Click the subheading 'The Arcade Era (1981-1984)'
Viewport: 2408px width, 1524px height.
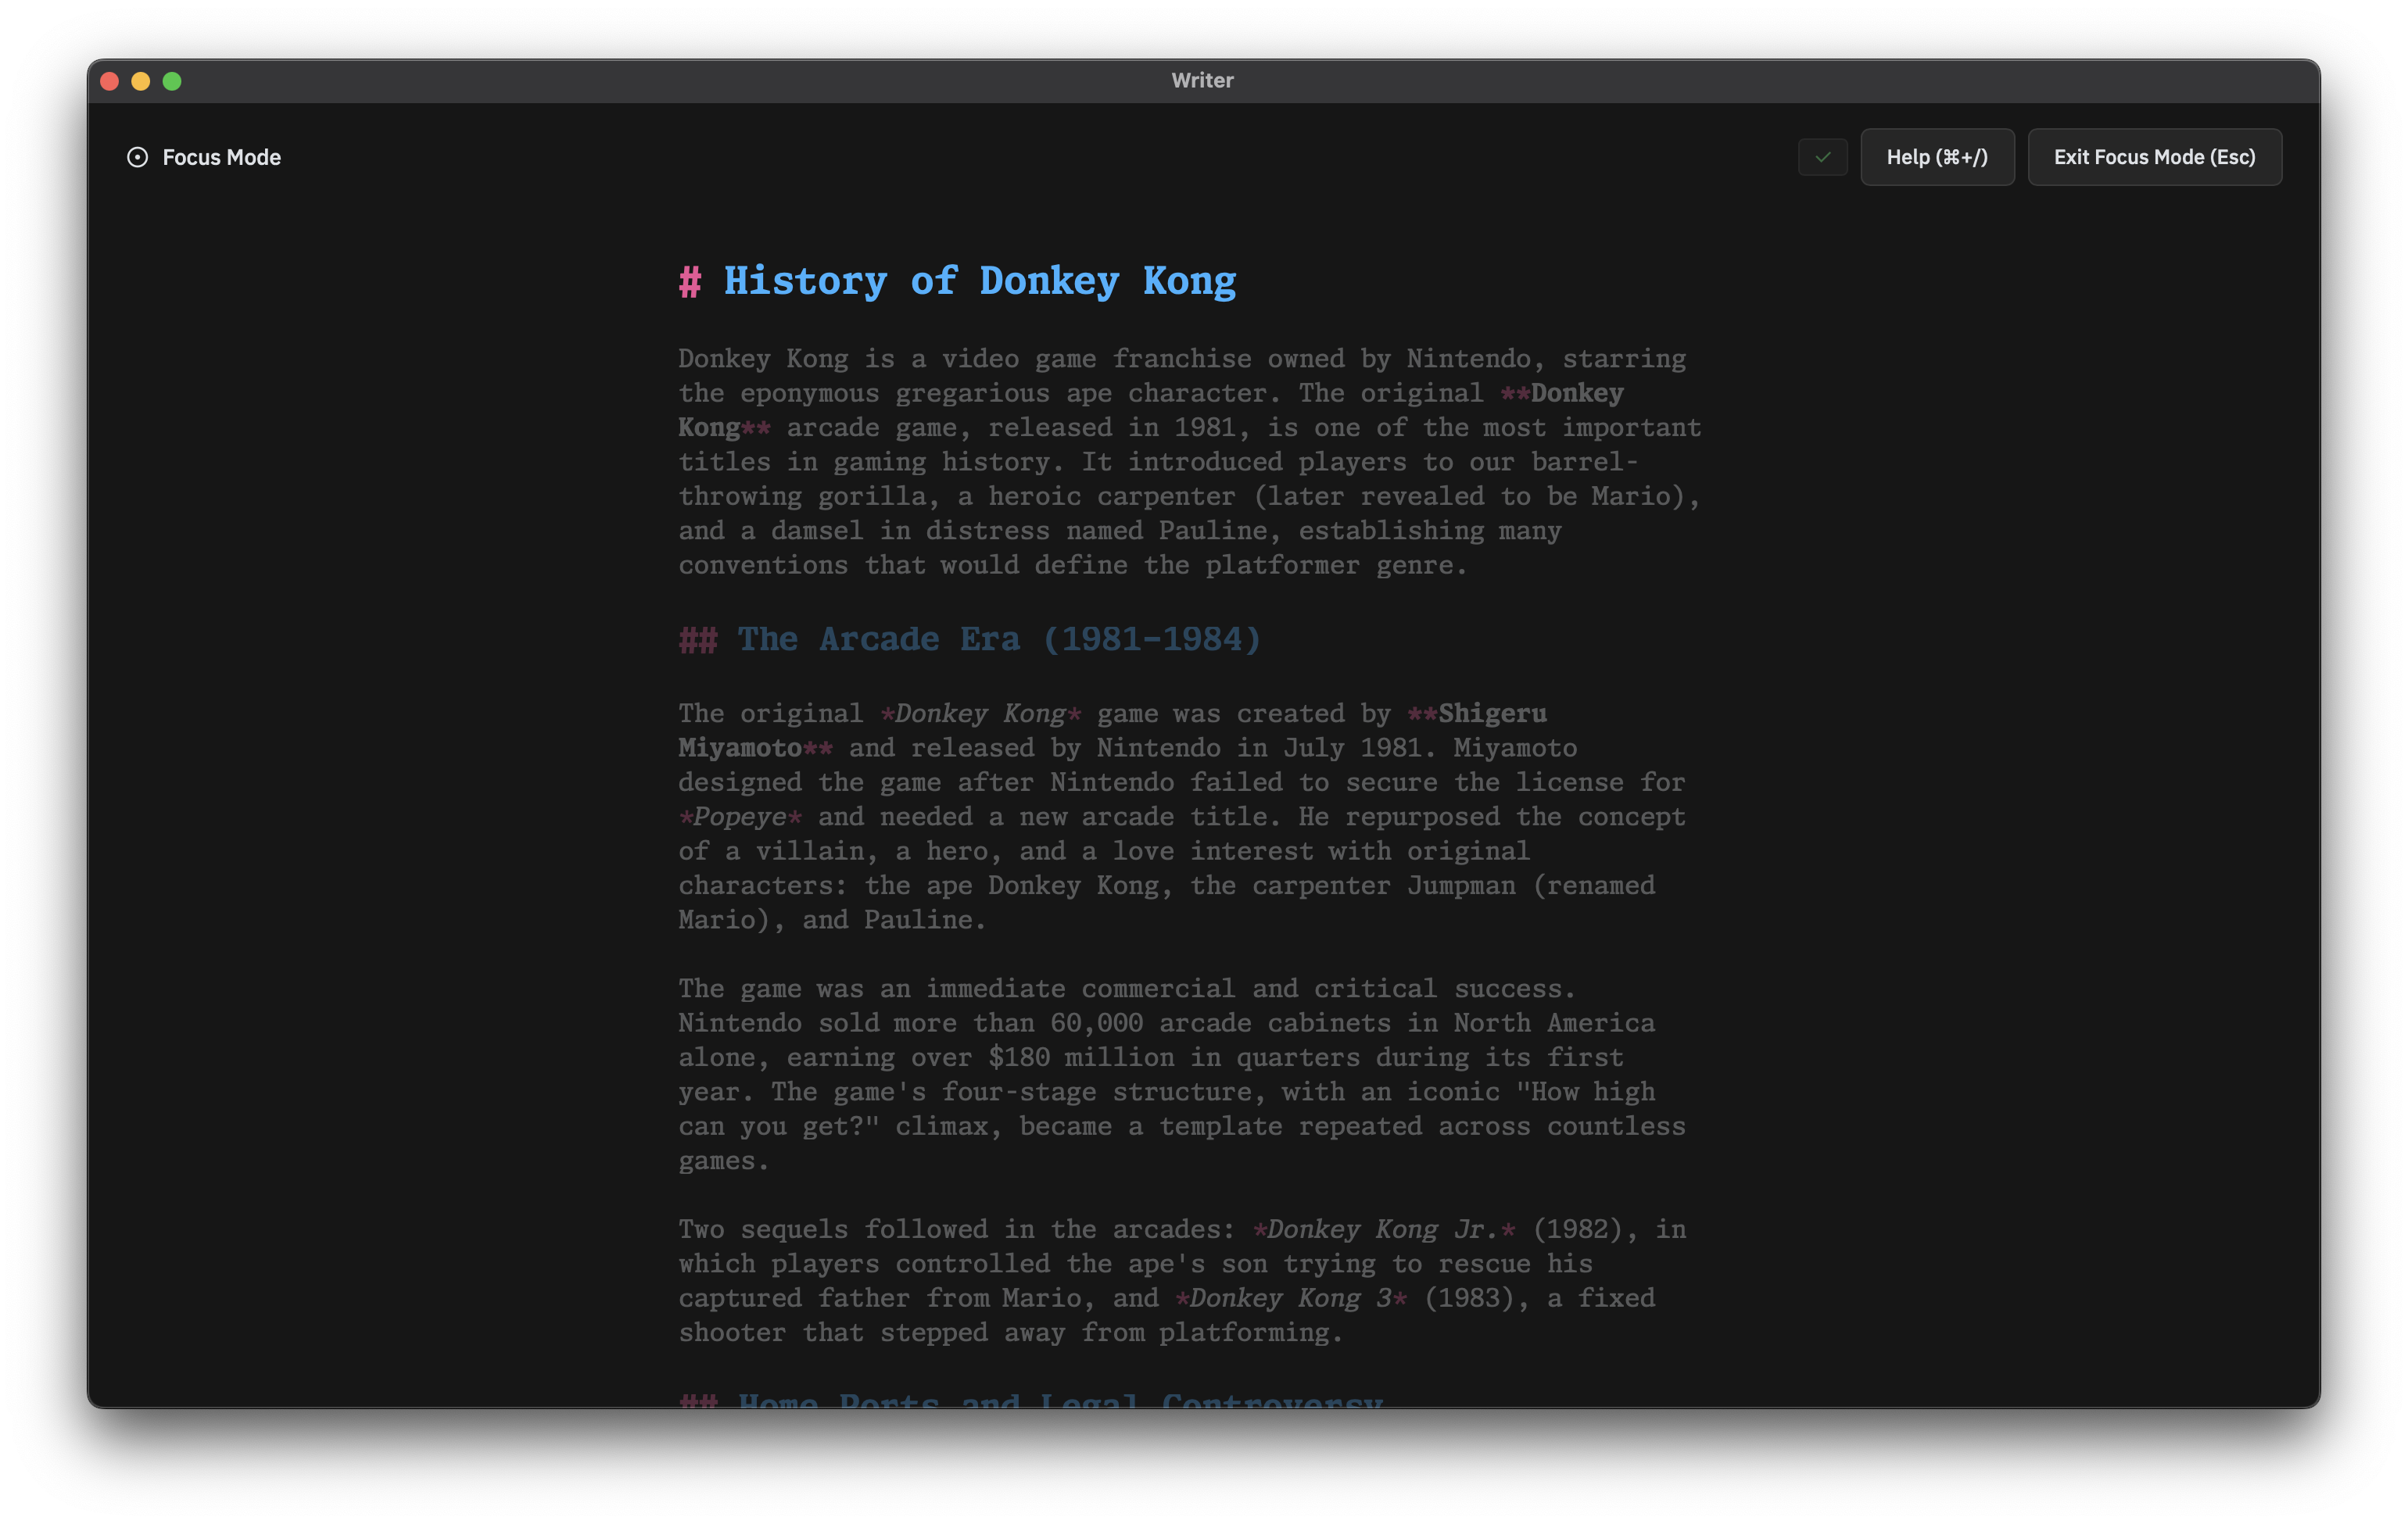[x=997, y=639]
